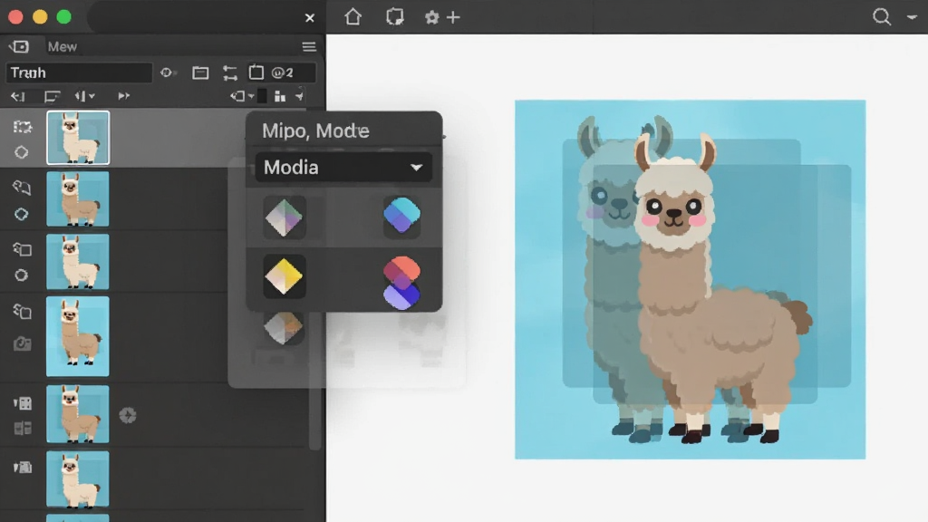Toggle the circle on the third layer
Image resolution: width=928 pixels, height=522 pixels.
click(22, 275)
